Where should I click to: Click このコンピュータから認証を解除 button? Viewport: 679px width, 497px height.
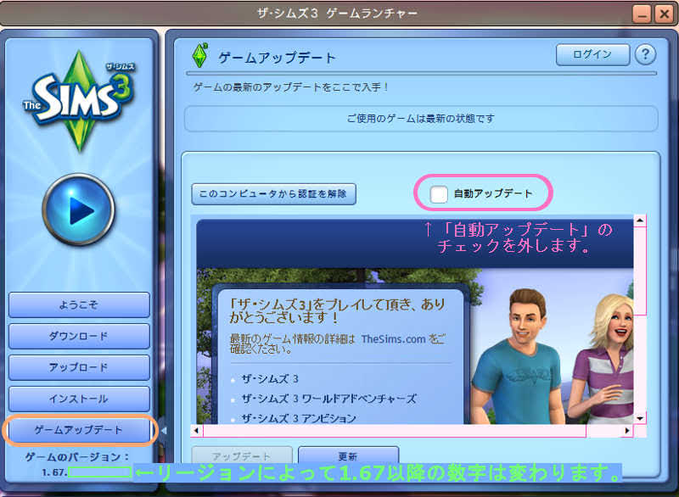point(273,193)
